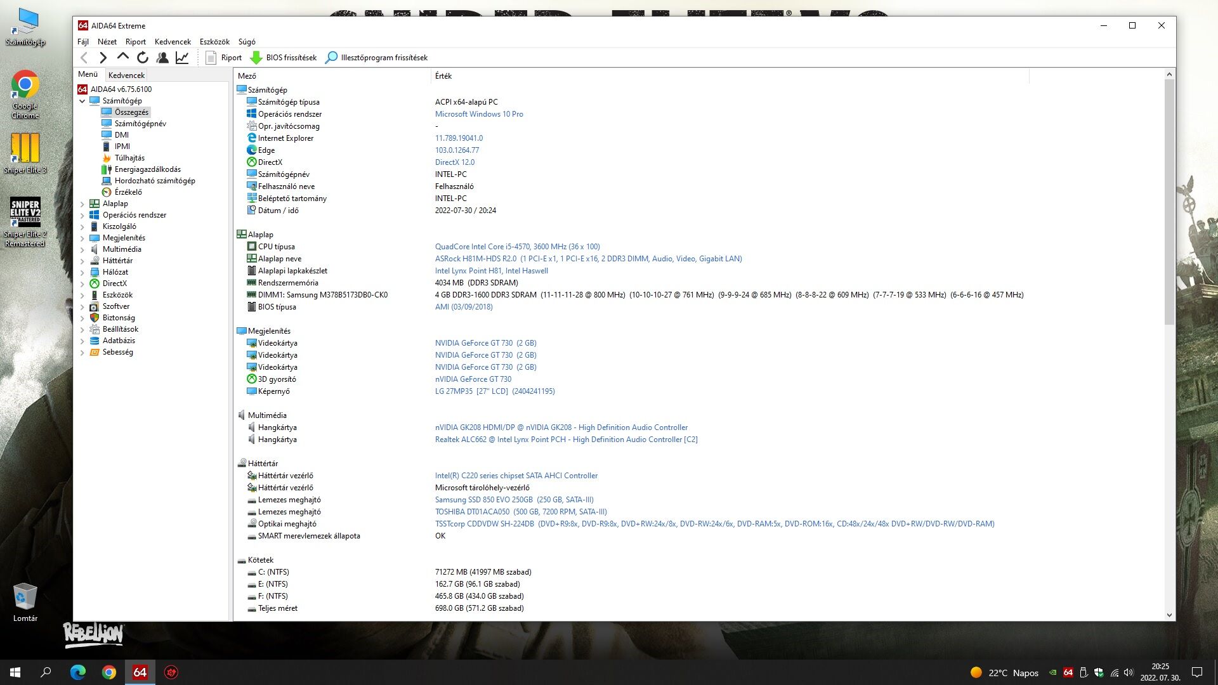Switch to the Kedvencek tab
The width and height of the screenshot is (1218, 685).
[x=126, y=75]
